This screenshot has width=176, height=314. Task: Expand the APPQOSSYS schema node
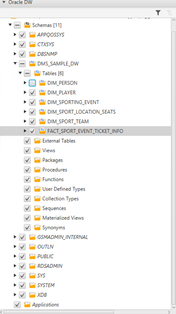coord(15,35)
